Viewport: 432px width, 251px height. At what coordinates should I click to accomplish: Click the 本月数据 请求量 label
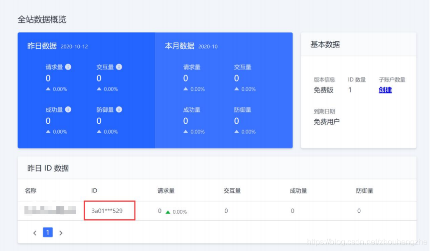tap(192, 67)
